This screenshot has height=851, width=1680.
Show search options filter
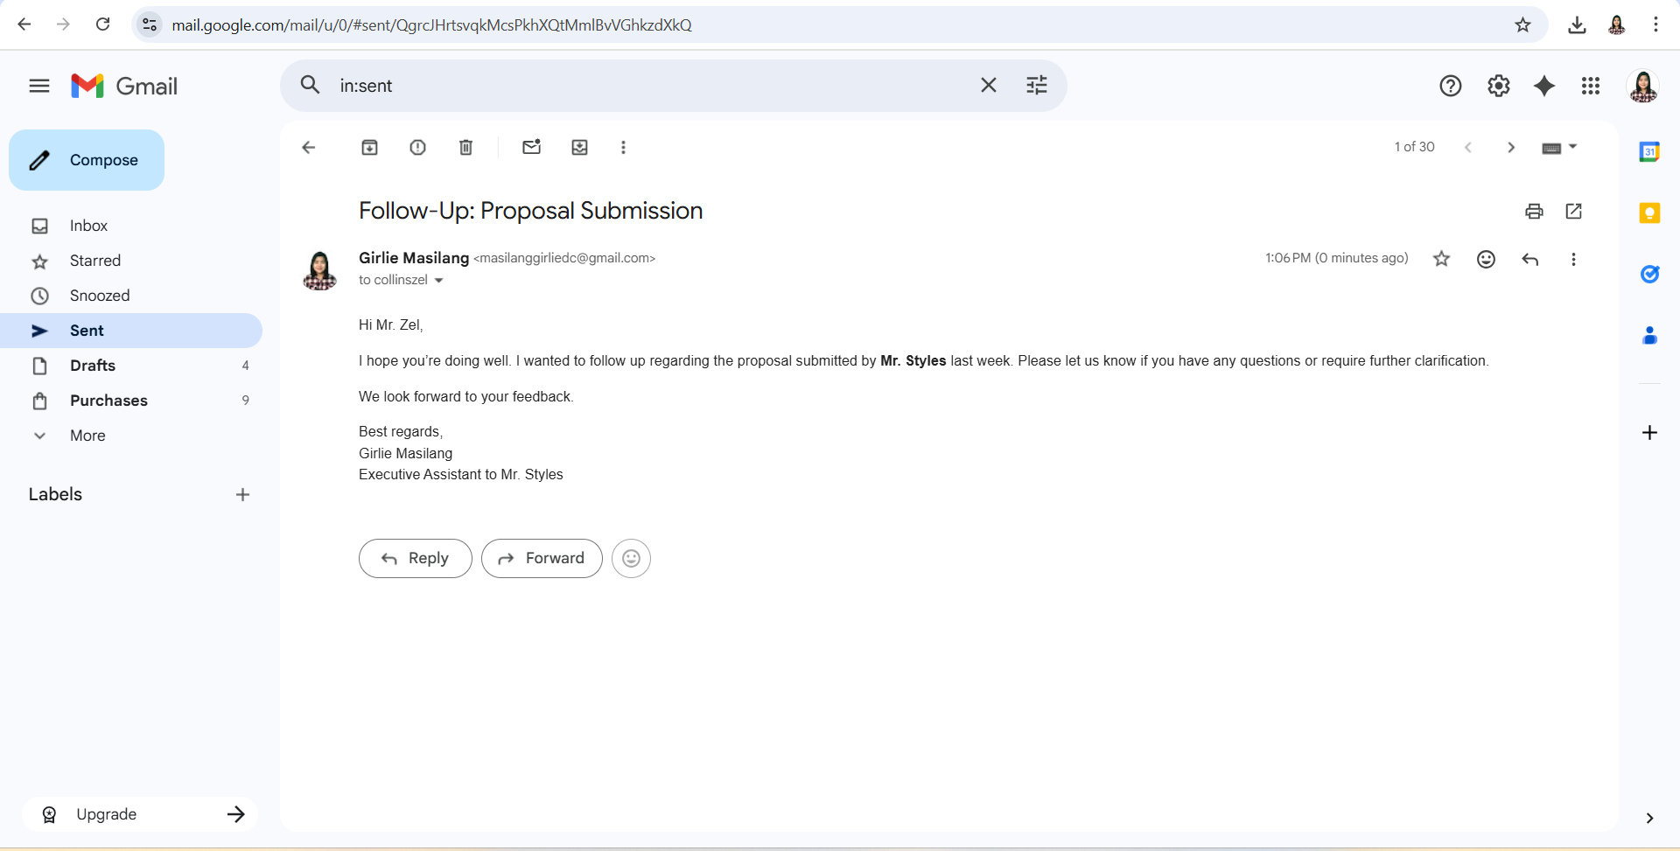[1036, 86]
